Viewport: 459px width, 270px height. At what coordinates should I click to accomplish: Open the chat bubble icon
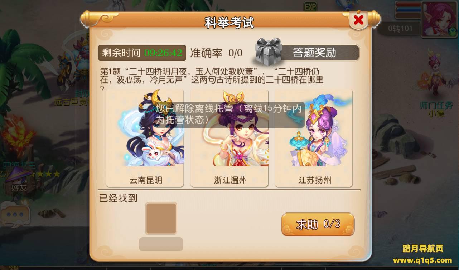click(x=15, y=214)
